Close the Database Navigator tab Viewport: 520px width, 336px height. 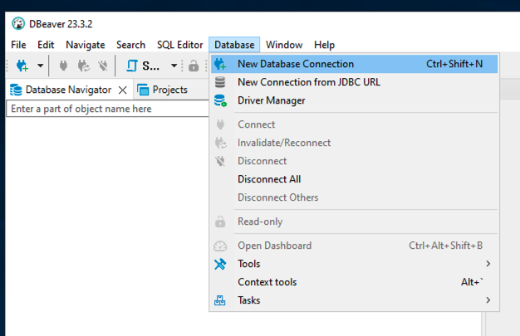[x=123, y=90]
